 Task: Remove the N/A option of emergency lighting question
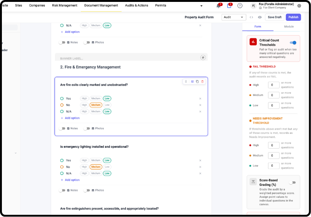[x=200, y=174]
